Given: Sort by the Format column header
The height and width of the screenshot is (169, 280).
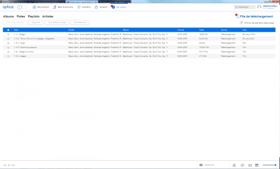Looking at the screenshot, I should coord(181,30).
